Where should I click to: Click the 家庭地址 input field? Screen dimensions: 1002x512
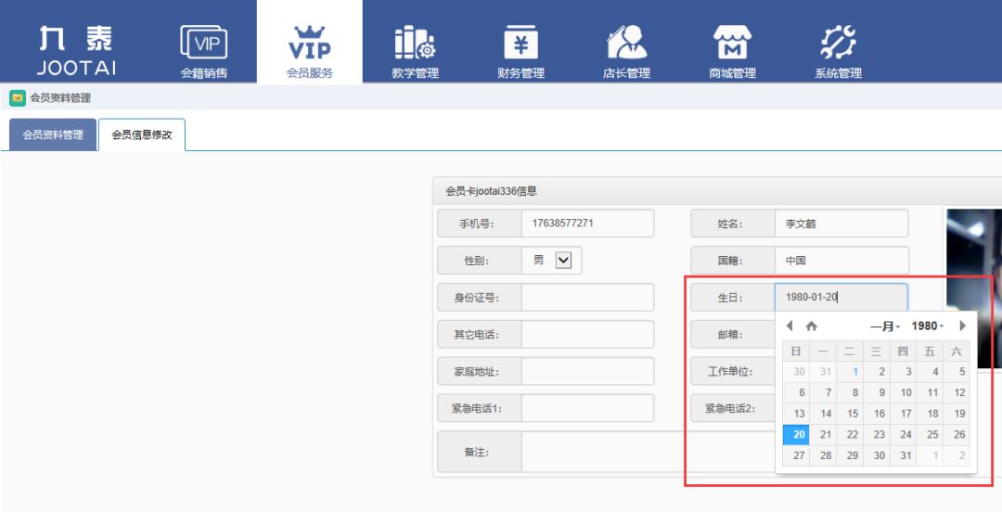coord(587,371)
